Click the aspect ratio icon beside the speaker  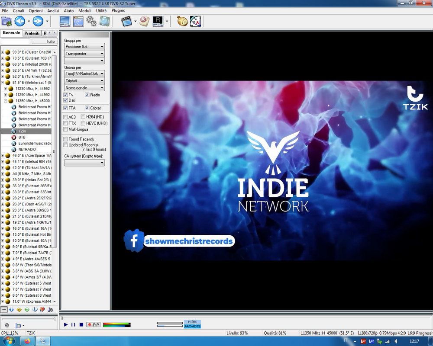18,326
